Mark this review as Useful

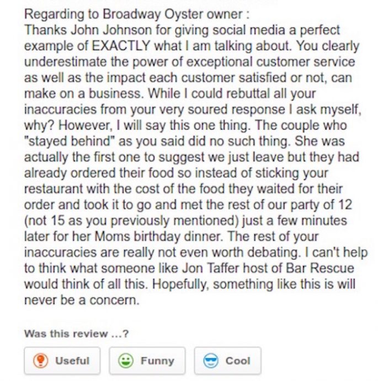(62, 361)
